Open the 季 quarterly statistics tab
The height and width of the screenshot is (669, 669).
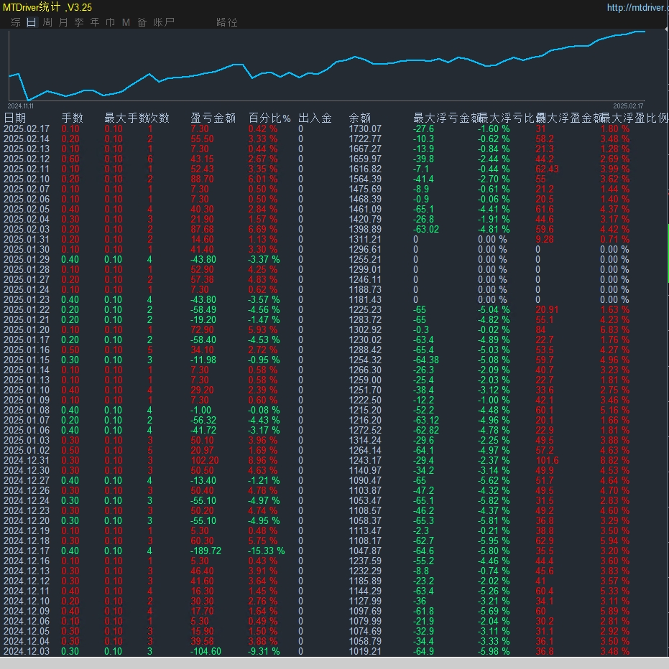pos(79,22)
